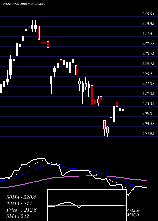Click the 221.38 price level label
Screen dimensions: 158x221
[148, 84]
